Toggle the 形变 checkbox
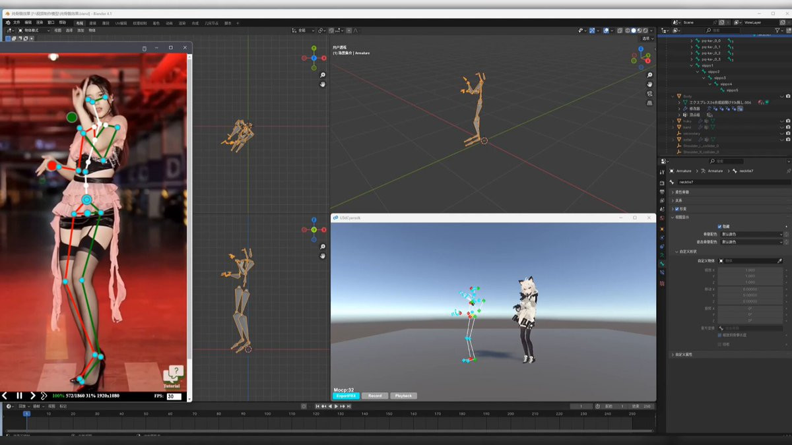This screenshot has width=792, height=445. (x=677, y=209)
